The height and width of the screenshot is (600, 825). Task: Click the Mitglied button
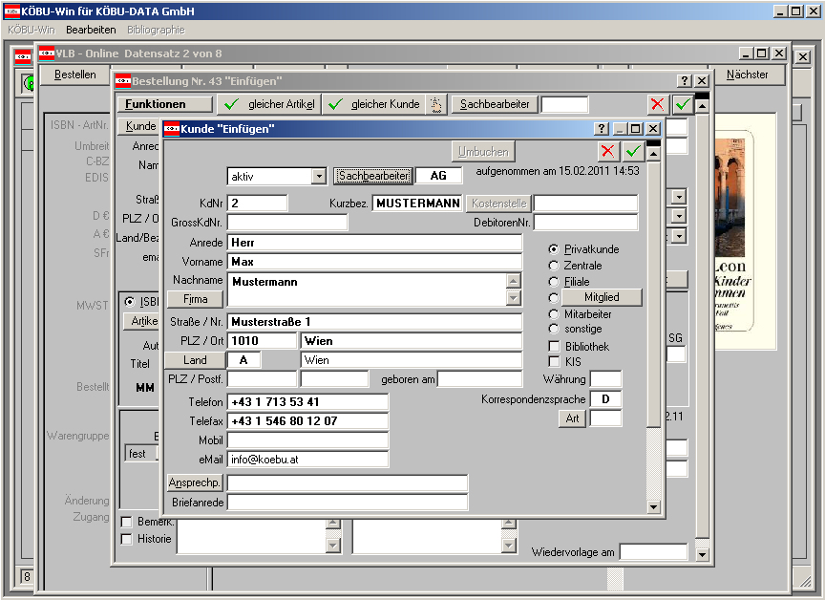(x=602, y=297)
